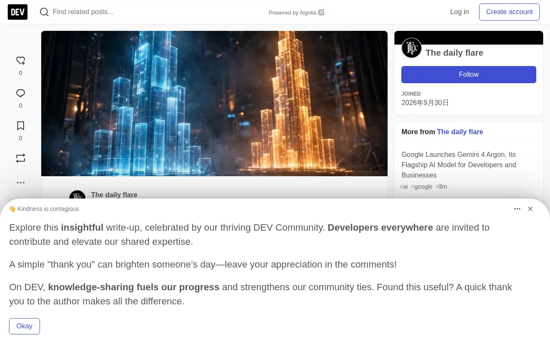Open The daily flare link in More from
Image resolution: width=550 pixels, height=343 pixels.
[x=460, y=132]
